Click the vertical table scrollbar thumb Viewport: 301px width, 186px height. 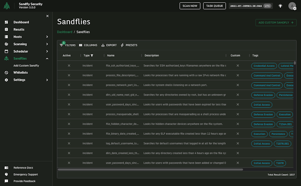[295, 63]
